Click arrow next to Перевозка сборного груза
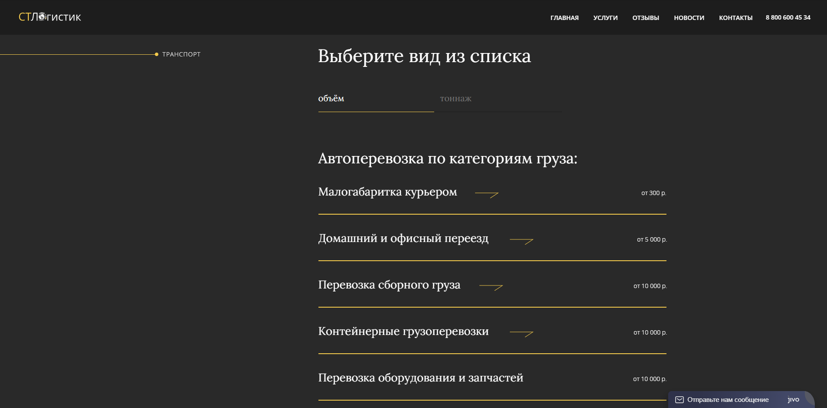Screen dimensions: 827x408 click(x=491, y=288)
